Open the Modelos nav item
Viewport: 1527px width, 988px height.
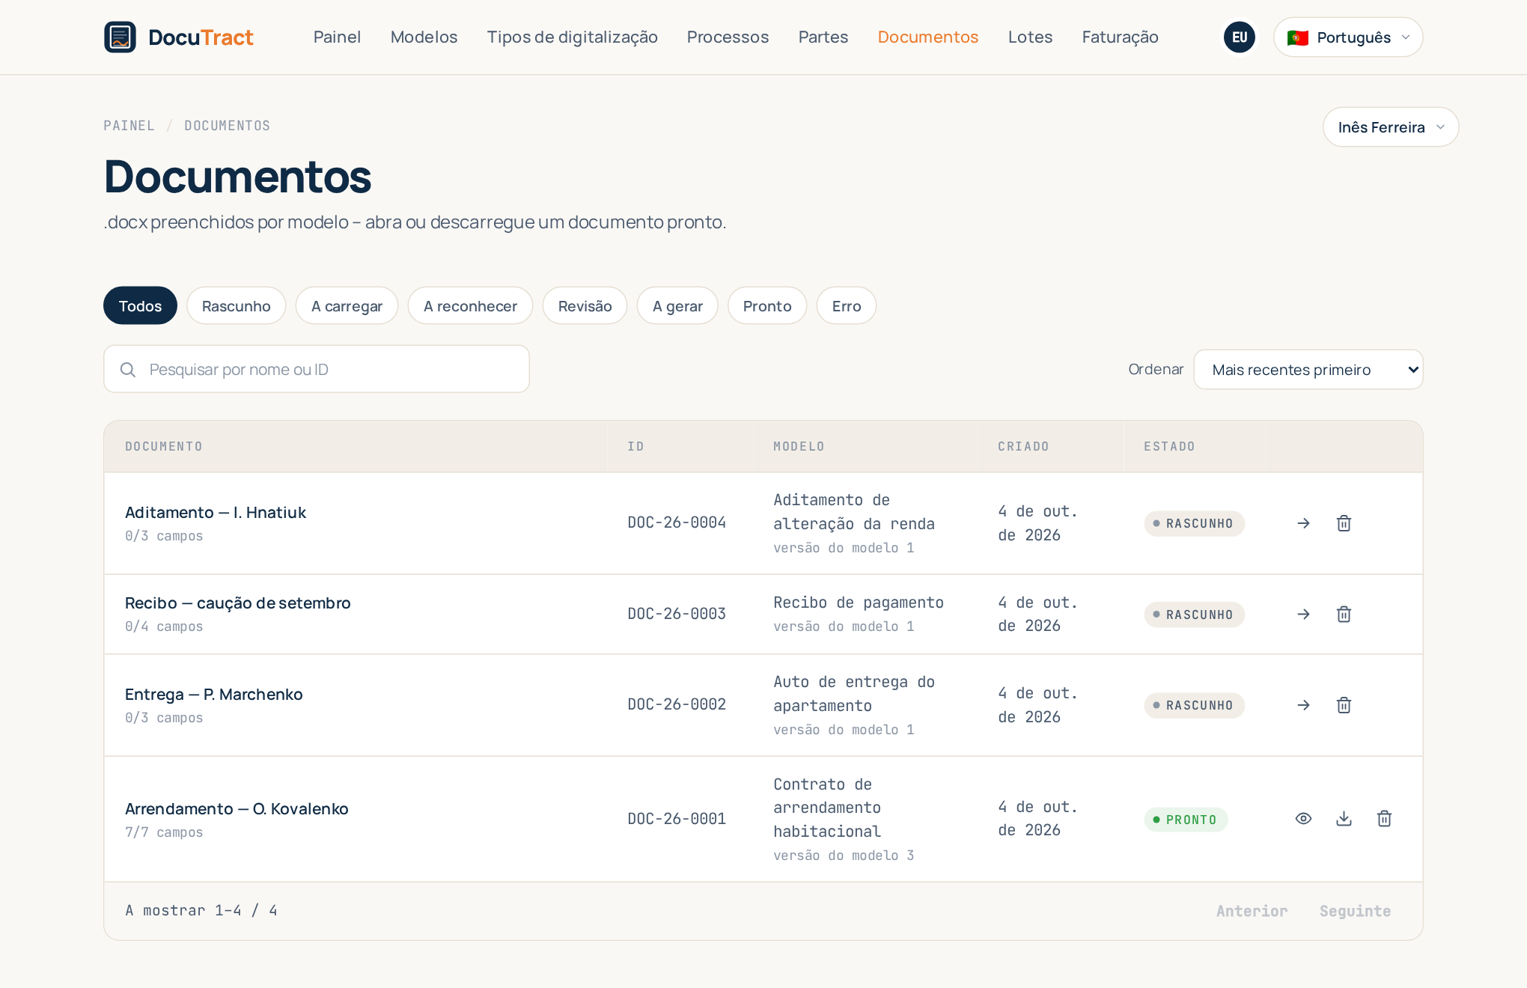point(424,37)
